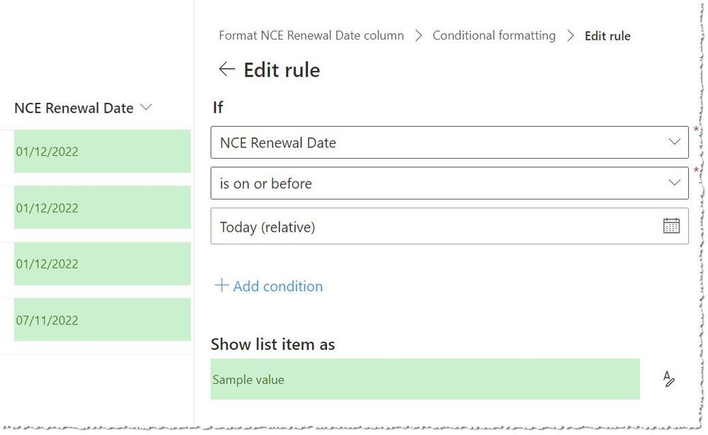Navigate to Conditional formatting breadcrumb

pyautogui.click(x=494, y=35)
